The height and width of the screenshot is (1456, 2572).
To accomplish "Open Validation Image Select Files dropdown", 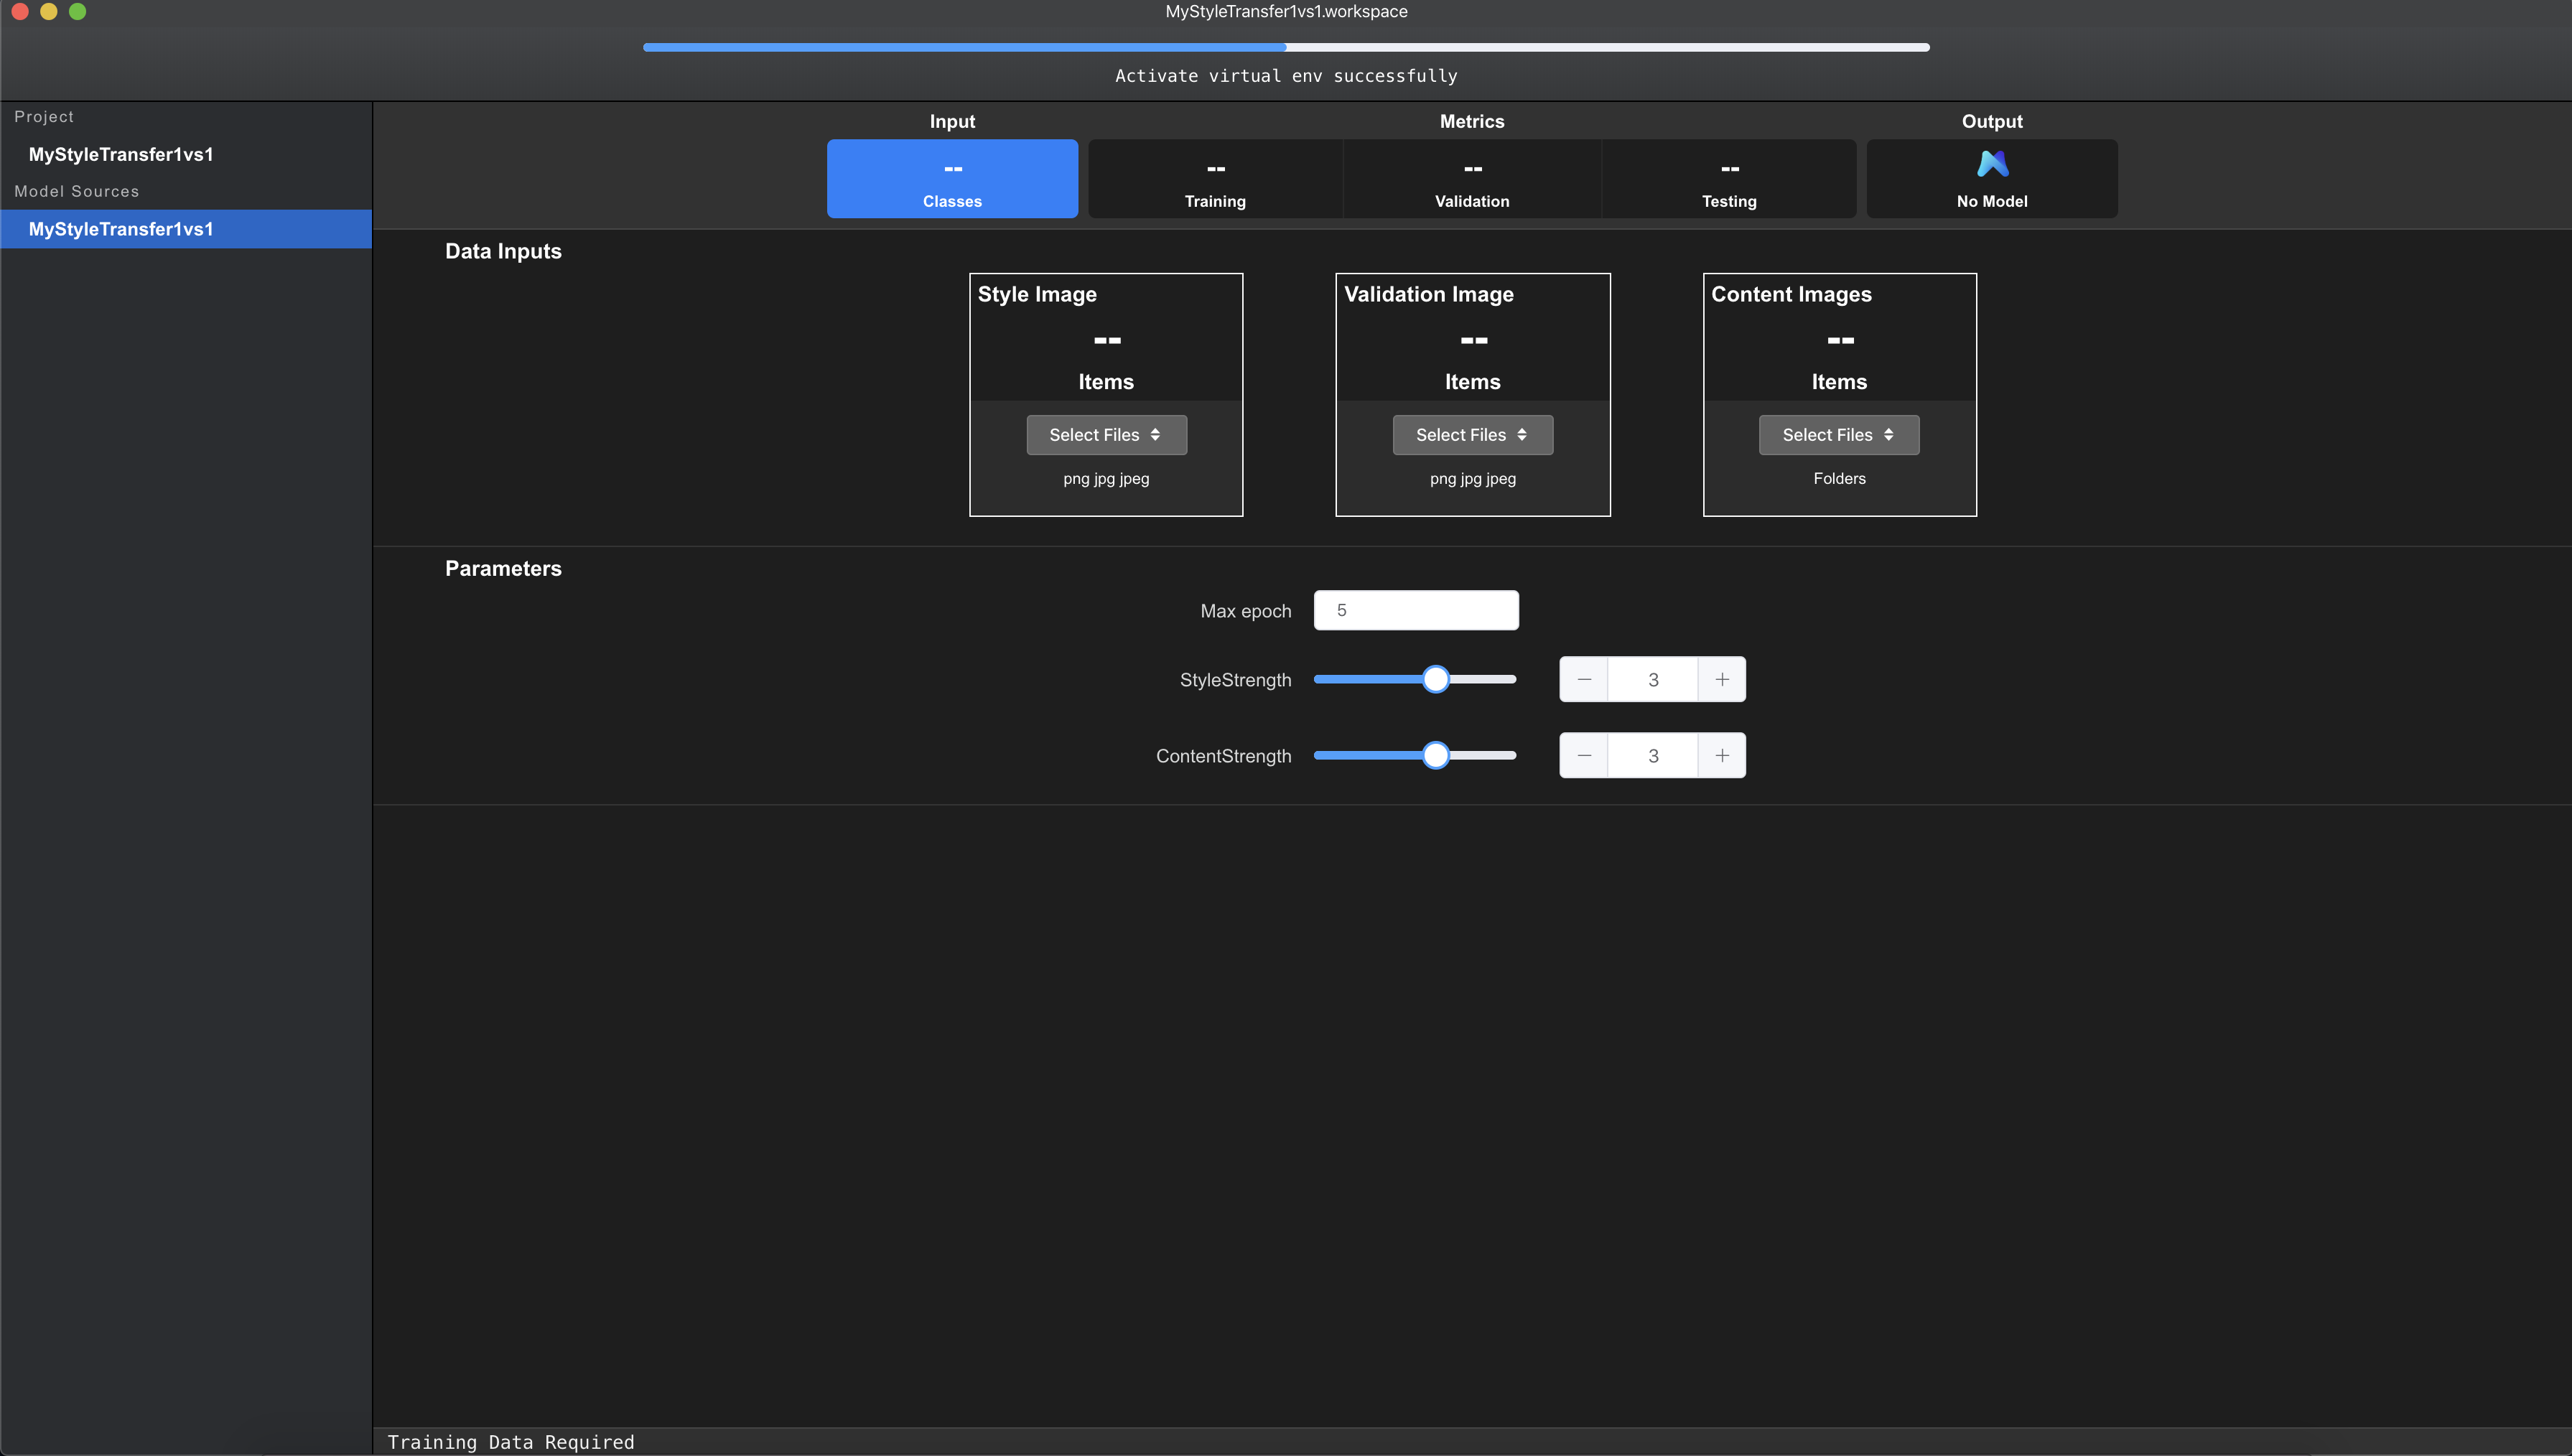I will click(x=1472, y=435).
